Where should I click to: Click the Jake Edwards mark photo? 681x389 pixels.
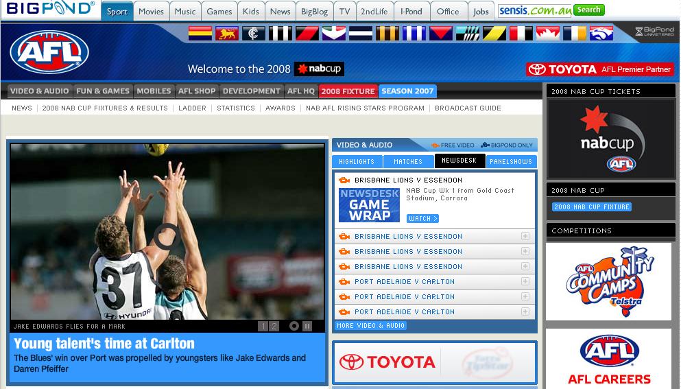[167, 232]
